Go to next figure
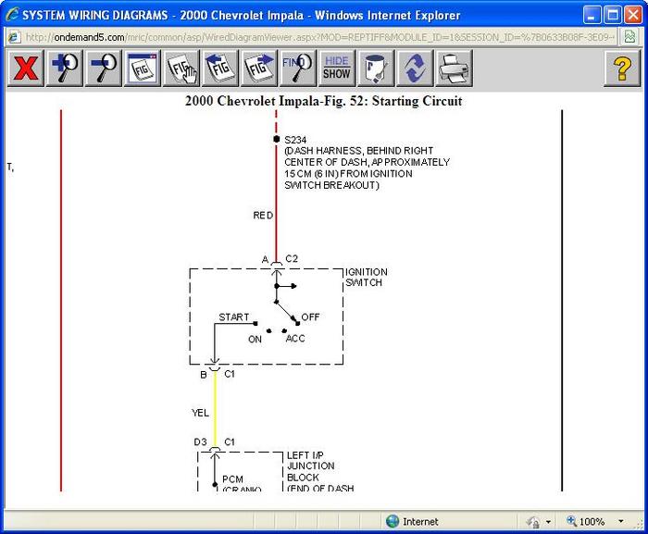 pyautogui.click(x=259, y=68)
